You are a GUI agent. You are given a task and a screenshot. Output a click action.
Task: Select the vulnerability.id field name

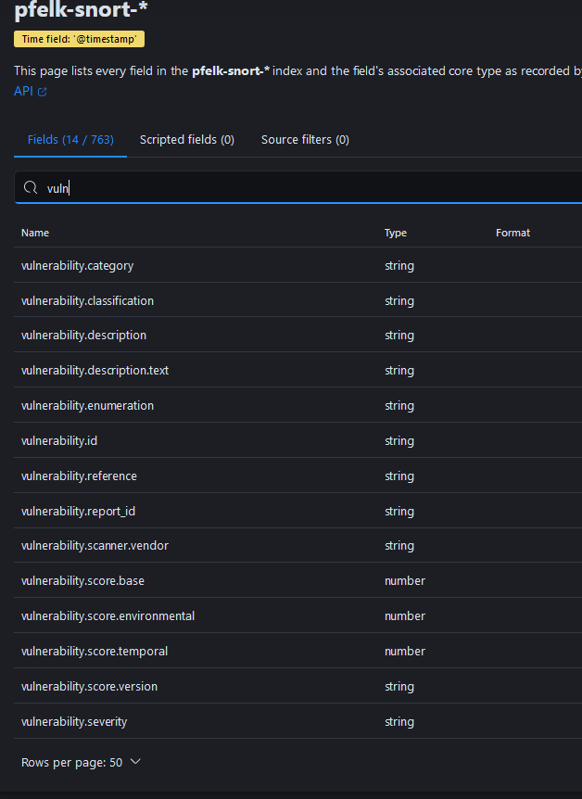tap(59, 441)
